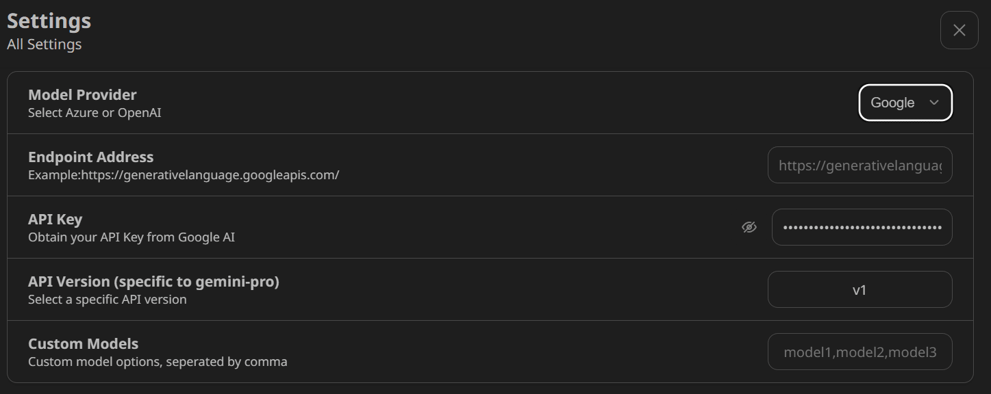
Task: Click the Settings heading title
Action: coord(49,21)
